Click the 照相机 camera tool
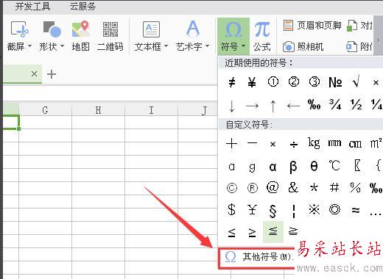The image size is (383, 279). pyautogui.click(x=303, y=46)
